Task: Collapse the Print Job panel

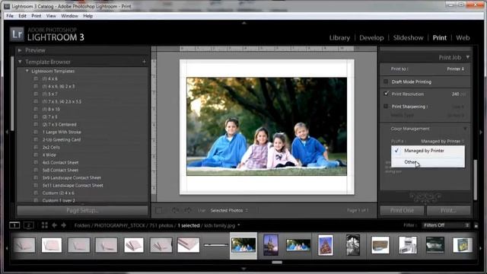Action: pos(467,57)
